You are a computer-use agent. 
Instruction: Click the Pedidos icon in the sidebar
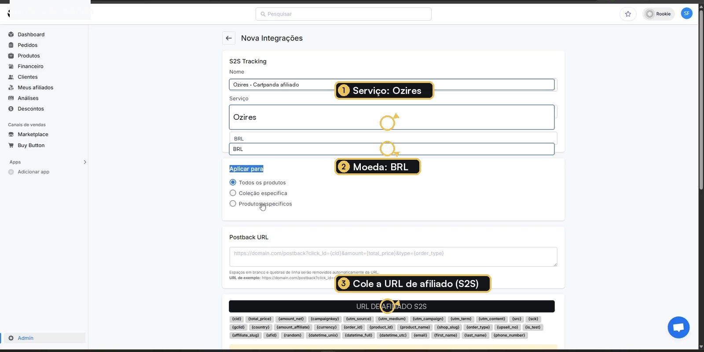click(x=11, y=45)
